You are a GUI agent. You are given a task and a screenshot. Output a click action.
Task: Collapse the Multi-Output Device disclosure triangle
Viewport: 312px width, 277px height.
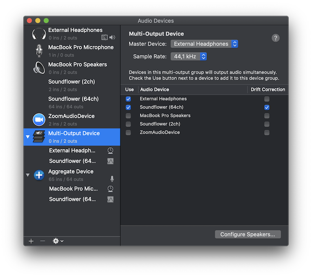click(x=28, y=137)
